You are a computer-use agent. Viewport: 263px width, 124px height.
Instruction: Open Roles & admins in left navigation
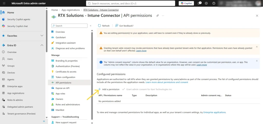(x=15, y=100)
